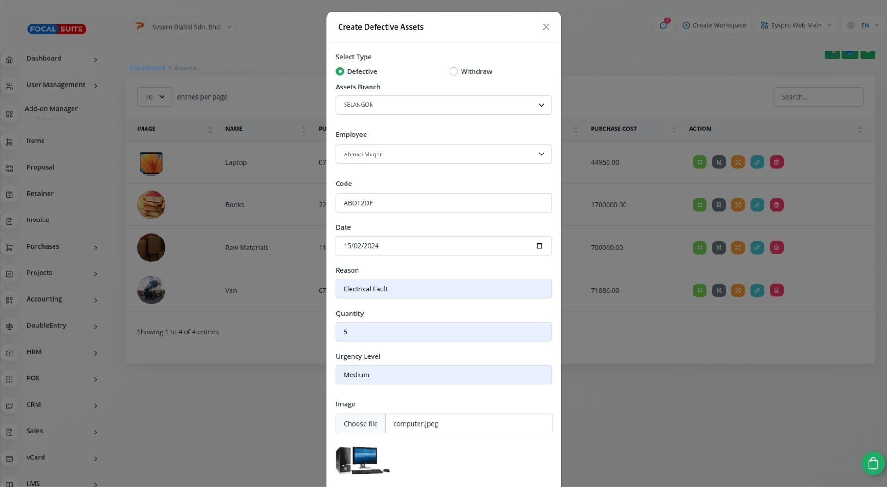
Task: Open the date picker calendar icon
Action: [539, 246]
